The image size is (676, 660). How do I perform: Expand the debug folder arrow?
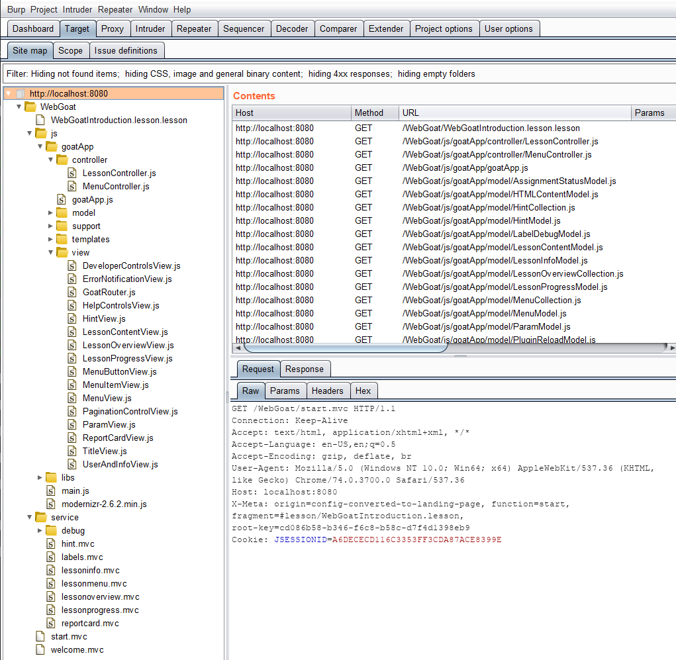click(x=40, y=531)
